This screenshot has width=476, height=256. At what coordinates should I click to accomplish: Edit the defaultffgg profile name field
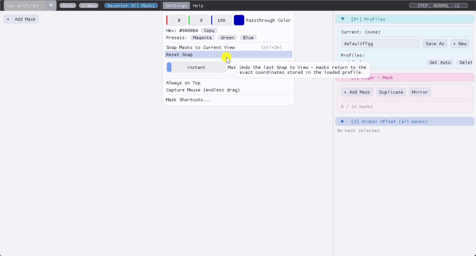[380, 43]
